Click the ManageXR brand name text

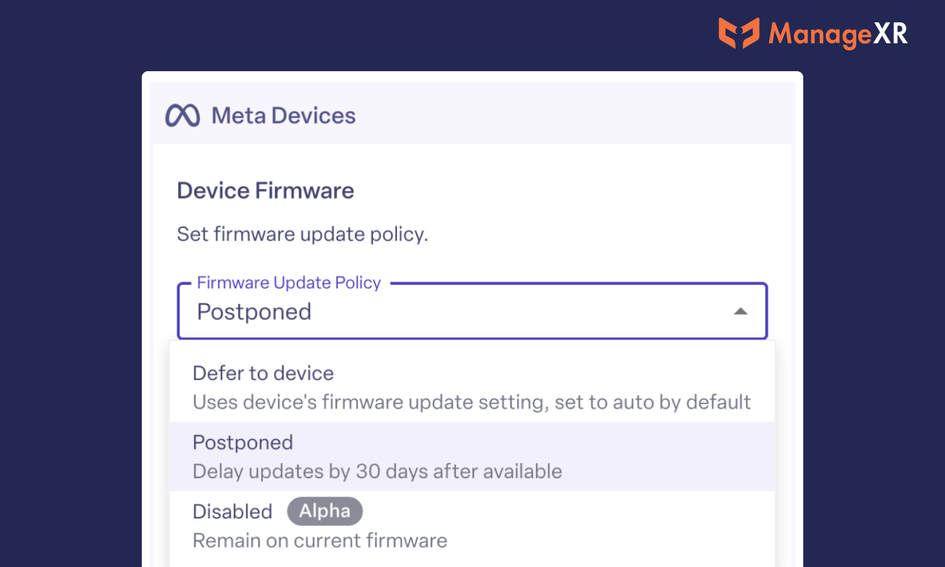(x=838, y=34)
